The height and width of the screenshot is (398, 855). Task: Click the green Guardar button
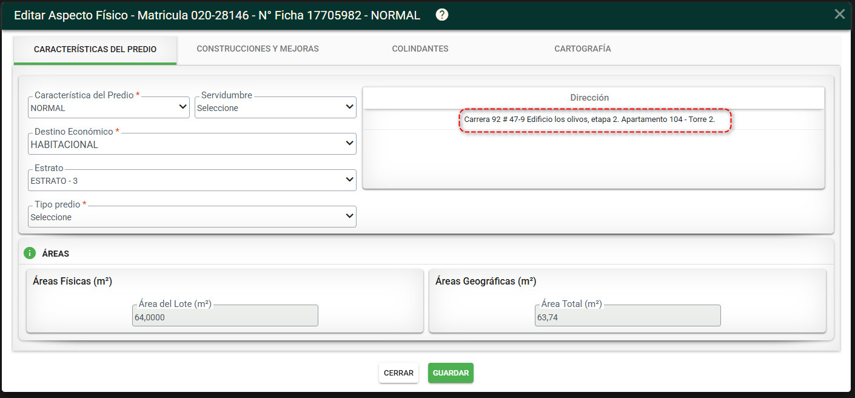point(451,373)
